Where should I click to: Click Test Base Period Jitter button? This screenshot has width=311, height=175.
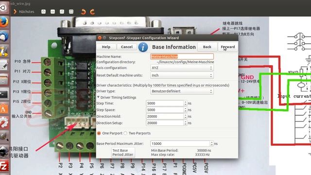[123, 152]
